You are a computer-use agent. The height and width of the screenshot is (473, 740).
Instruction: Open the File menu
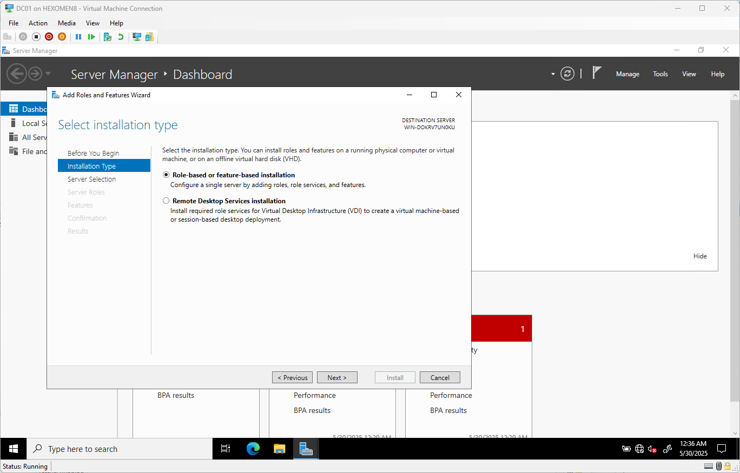[14, 23]
